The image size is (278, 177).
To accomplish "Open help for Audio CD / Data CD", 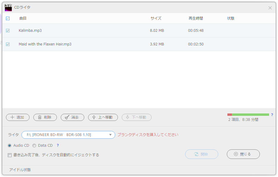I will 58,145.
